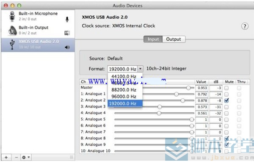Select 44100.0 Hz sample rate

[x=125, y=76]
